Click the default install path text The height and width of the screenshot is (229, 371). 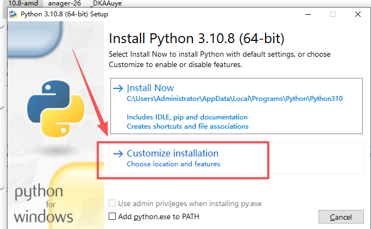point(235,99)
